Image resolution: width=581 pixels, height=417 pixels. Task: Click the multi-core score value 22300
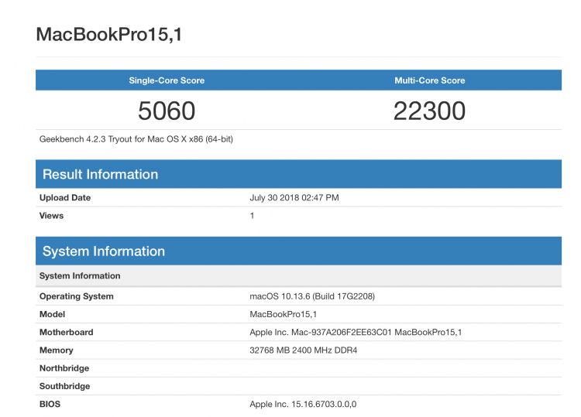click(x=429, y=111)
